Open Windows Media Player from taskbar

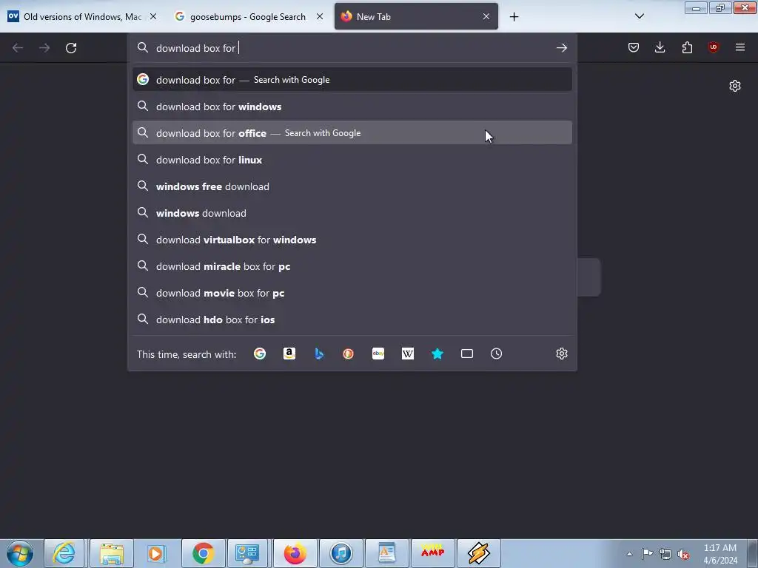click(156, 553)
